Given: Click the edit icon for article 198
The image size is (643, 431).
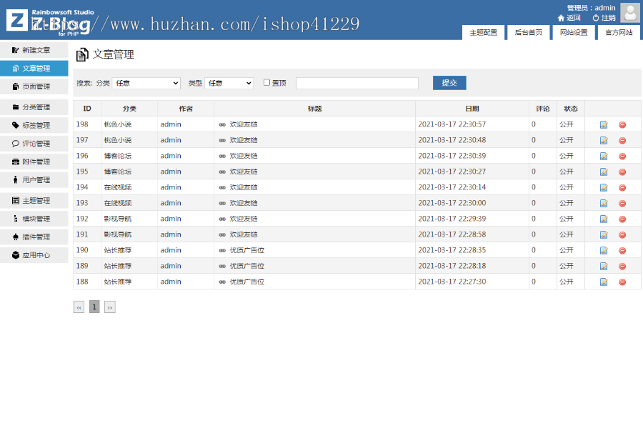Looking at the screenshot, I should (x=604, y=124).
